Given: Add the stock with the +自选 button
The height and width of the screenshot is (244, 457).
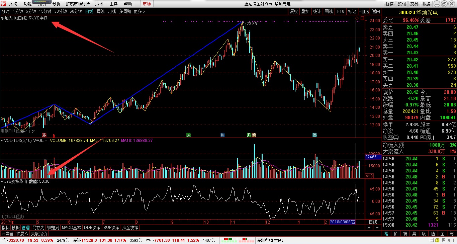Looking at the screenshot, I should coord(364,11).
